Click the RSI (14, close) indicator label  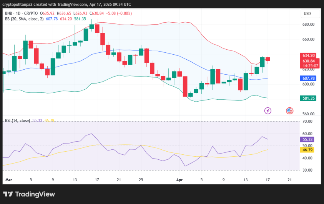(x=17, y=120)
